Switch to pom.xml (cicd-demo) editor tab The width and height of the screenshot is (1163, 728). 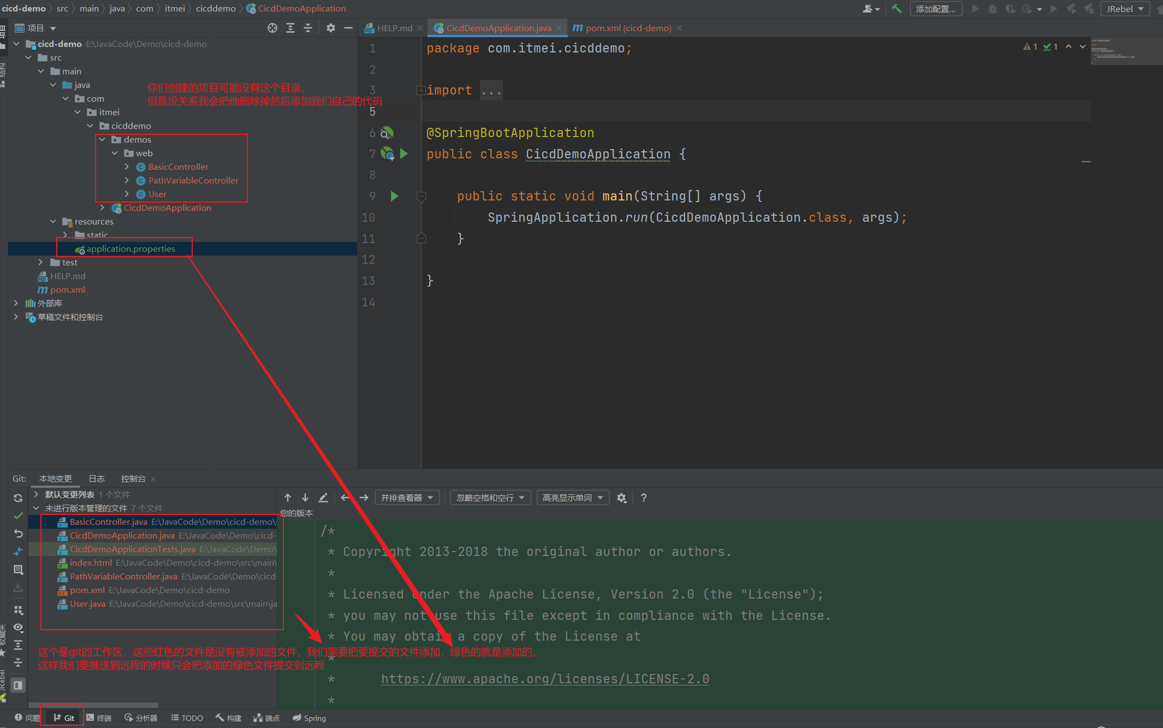pos(628,28)
